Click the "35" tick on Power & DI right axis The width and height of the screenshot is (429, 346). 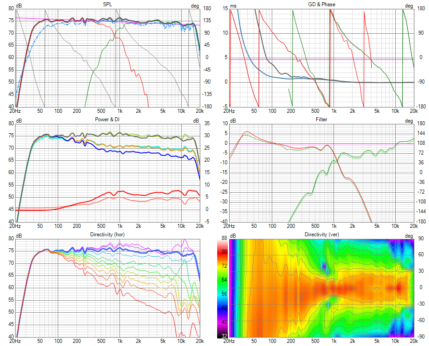pos(207,123)
